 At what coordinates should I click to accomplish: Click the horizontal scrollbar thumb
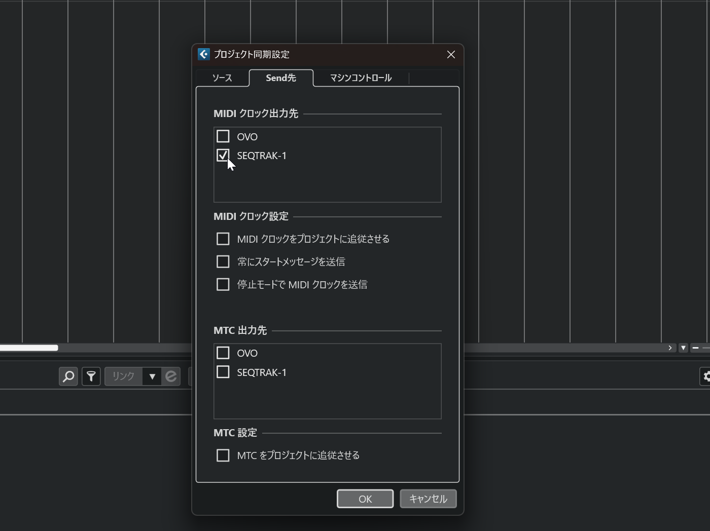point(29,348)
